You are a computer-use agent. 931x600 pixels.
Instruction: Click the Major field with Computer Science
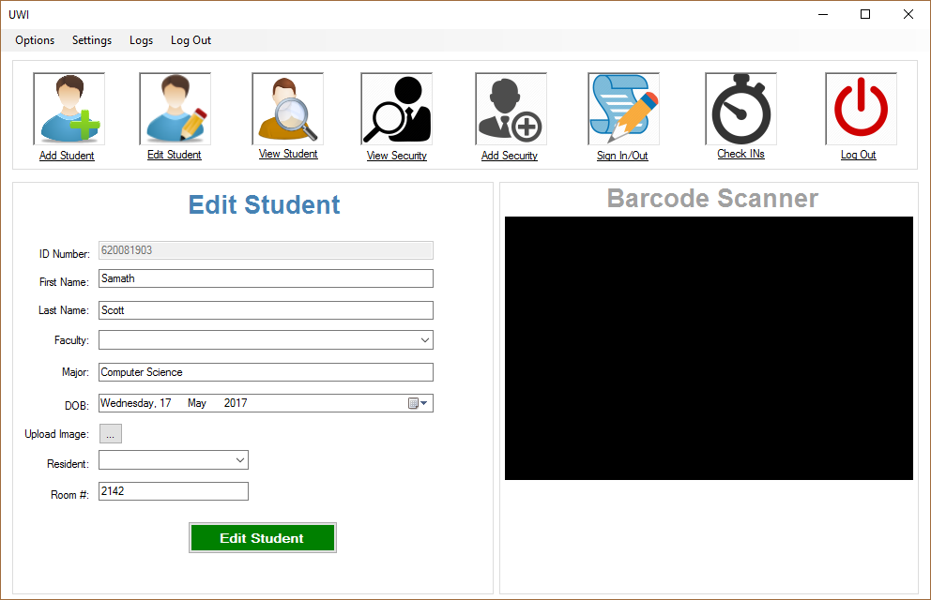pyautogui.click(x=266, y=372)
